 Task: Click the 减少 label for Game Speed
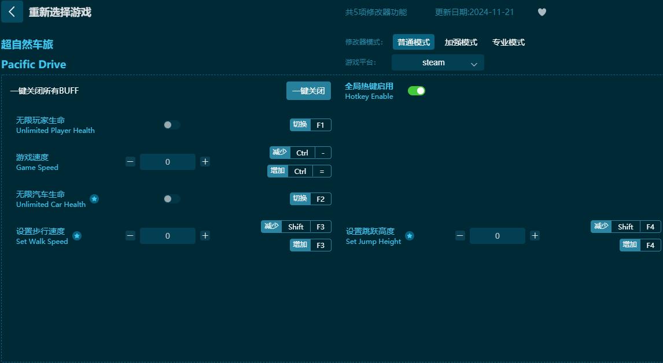coord(280,153)
